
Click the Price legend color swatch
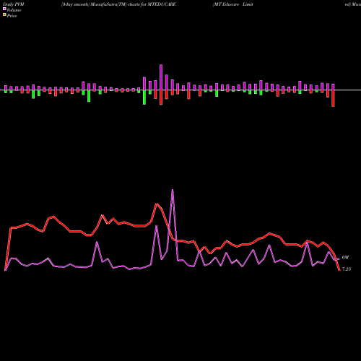4,15
